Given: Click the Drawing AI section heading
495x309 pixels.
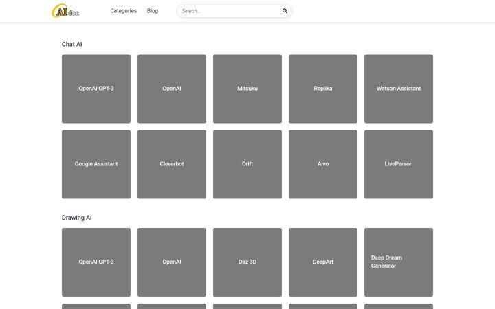Looking at the screenshot, I should point(77,218).
